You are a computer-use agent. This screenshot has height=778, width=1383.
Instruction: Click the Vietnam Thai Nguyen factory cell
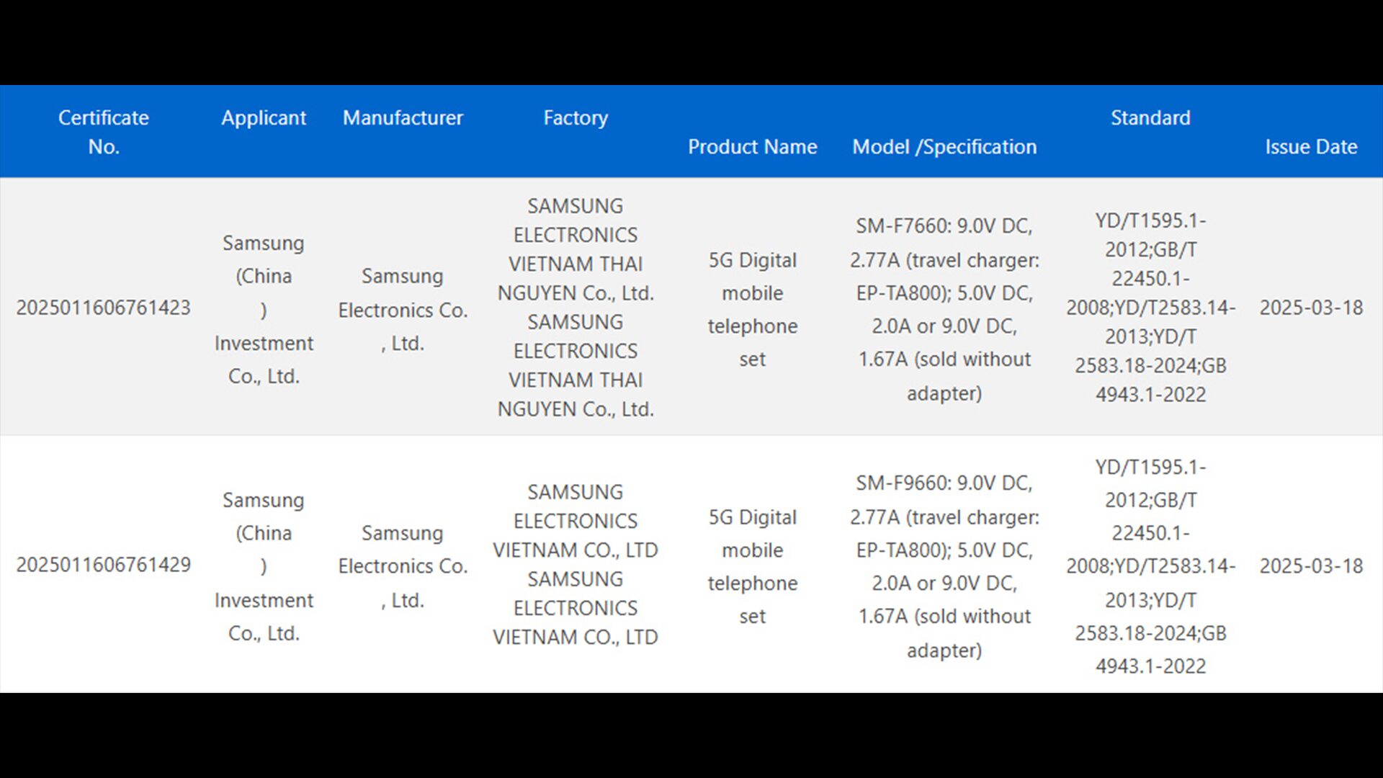(576, 308)
